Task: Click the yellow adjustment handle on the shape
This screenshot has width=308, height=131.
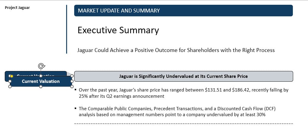Action: pos(12,76)
